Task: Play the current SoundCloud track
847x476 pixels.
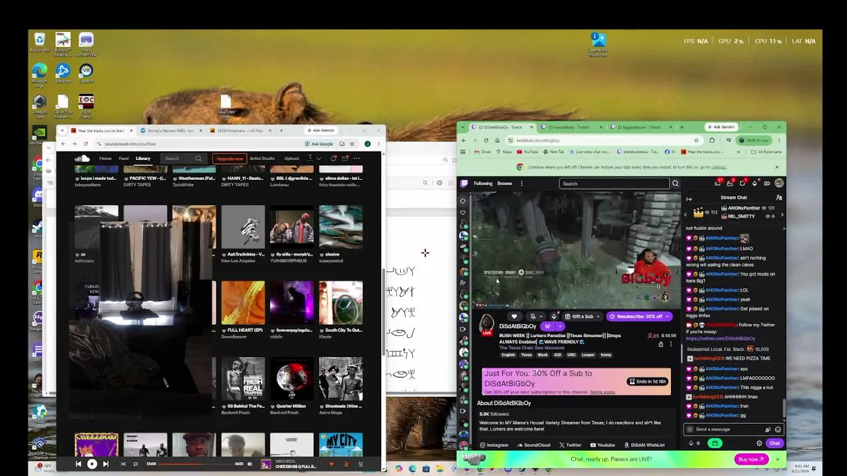Action: (92, 464)
